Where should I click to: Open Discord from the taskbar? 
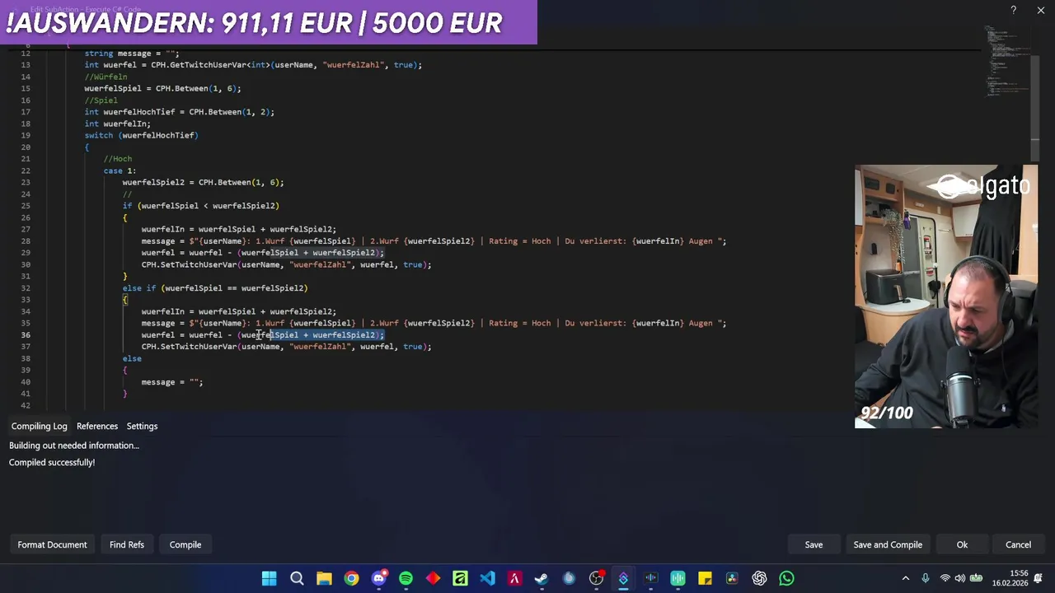coord(378,578)
